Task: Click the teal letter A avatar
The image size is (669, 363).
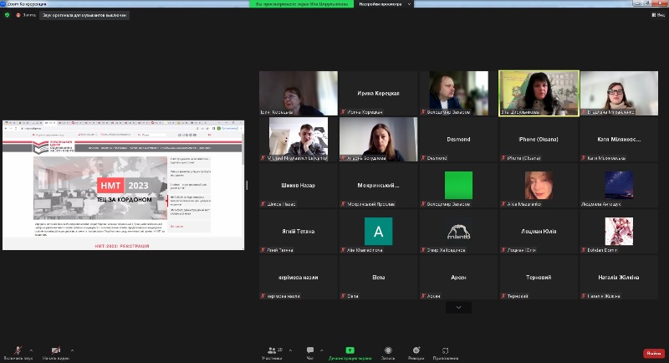Action: 379,232
